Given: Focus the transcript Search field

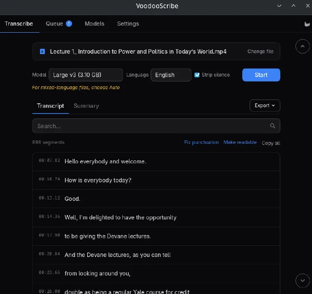Looking at the screenshot, I should click(x=156, y=126).
